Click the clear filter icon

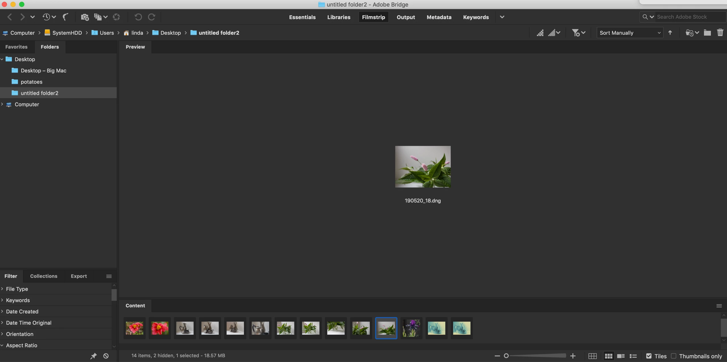pyautogui.click(x=106, y=356)
